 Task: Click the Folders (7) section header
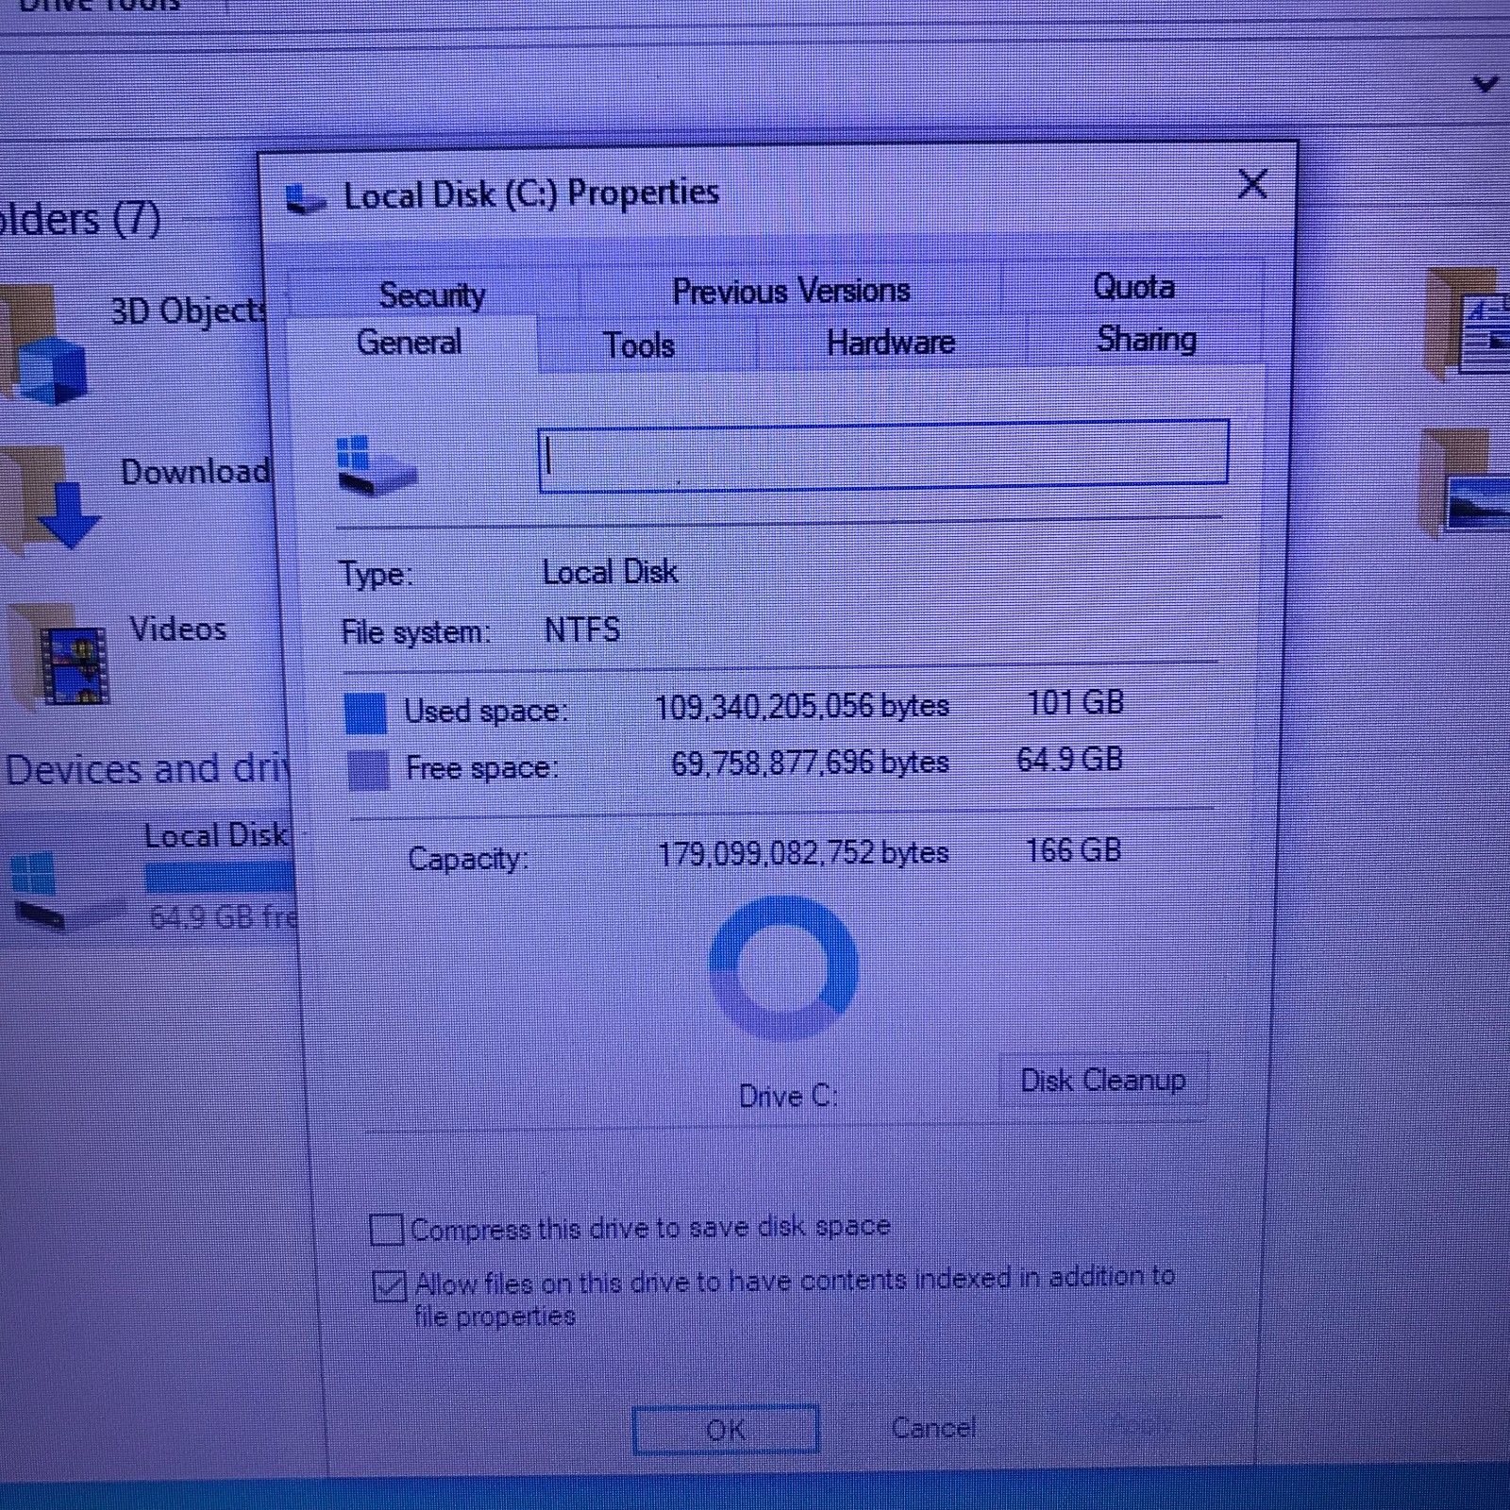pyautogui.click(x=79, y=219)
